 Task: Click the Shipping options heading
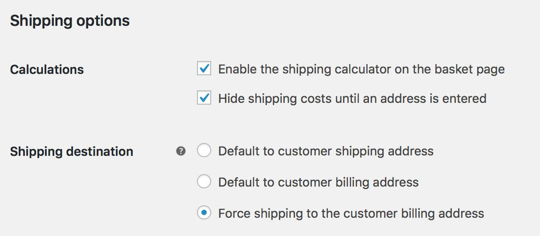[70, 20]
